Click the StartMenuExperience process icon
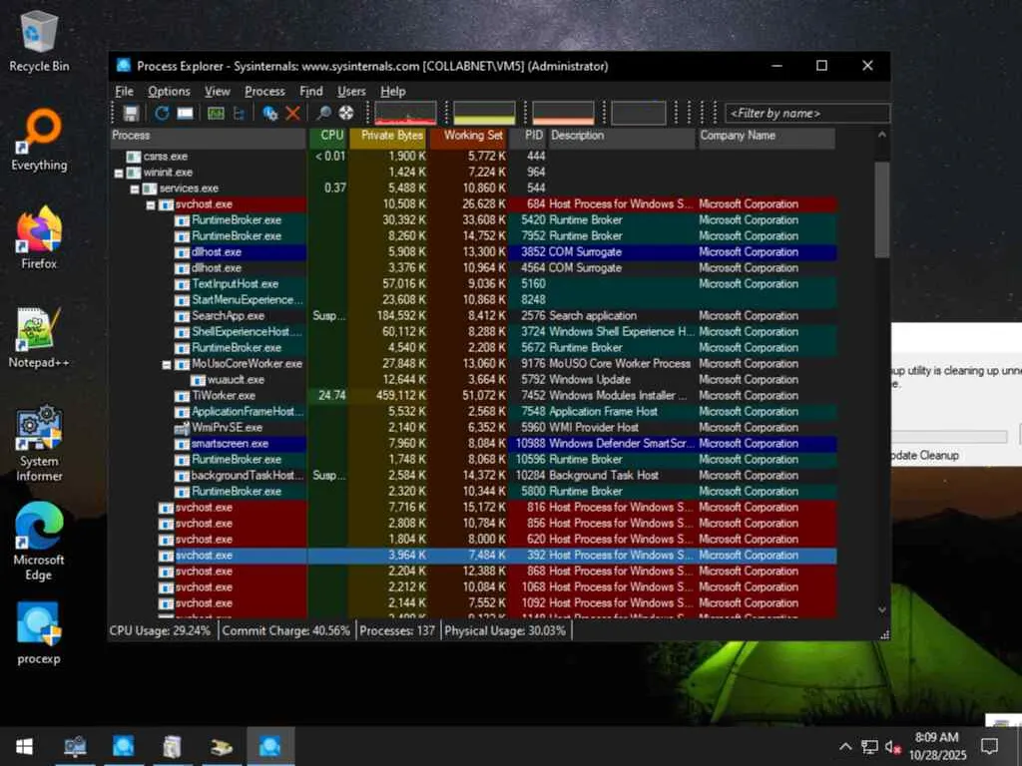 click(182, 300)
